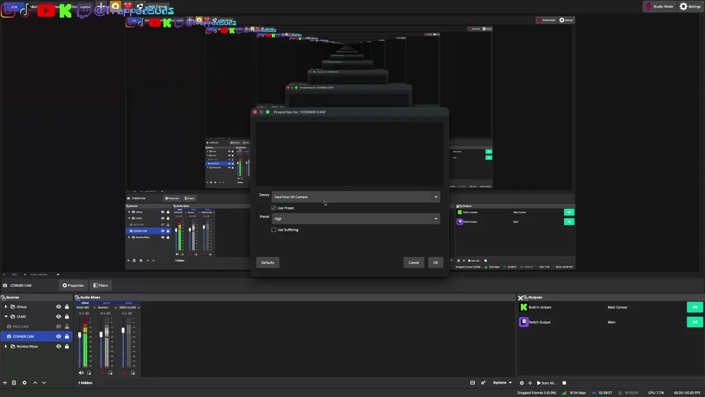Enable Studio Mode at top right

[x=660, y=7]
